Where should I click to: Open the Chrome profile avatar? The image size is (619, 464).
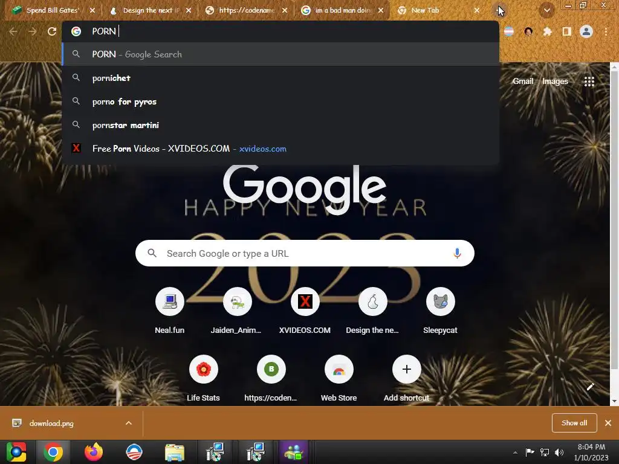tap(586, 31)
